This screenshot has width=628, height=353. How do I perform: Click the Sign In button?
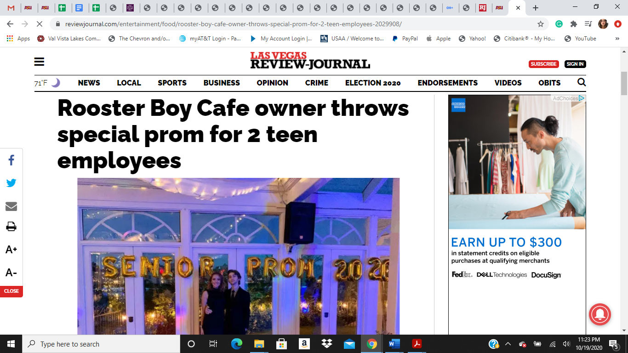pyautogui.click(x=575, y=64)
